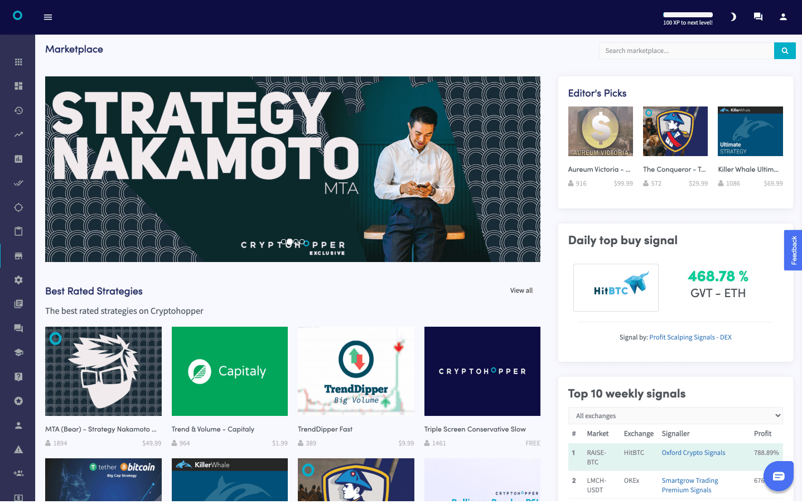Open the settings gear icon in sidebar
The width and height of the screenshot is (802, 504).
(18, 280)
